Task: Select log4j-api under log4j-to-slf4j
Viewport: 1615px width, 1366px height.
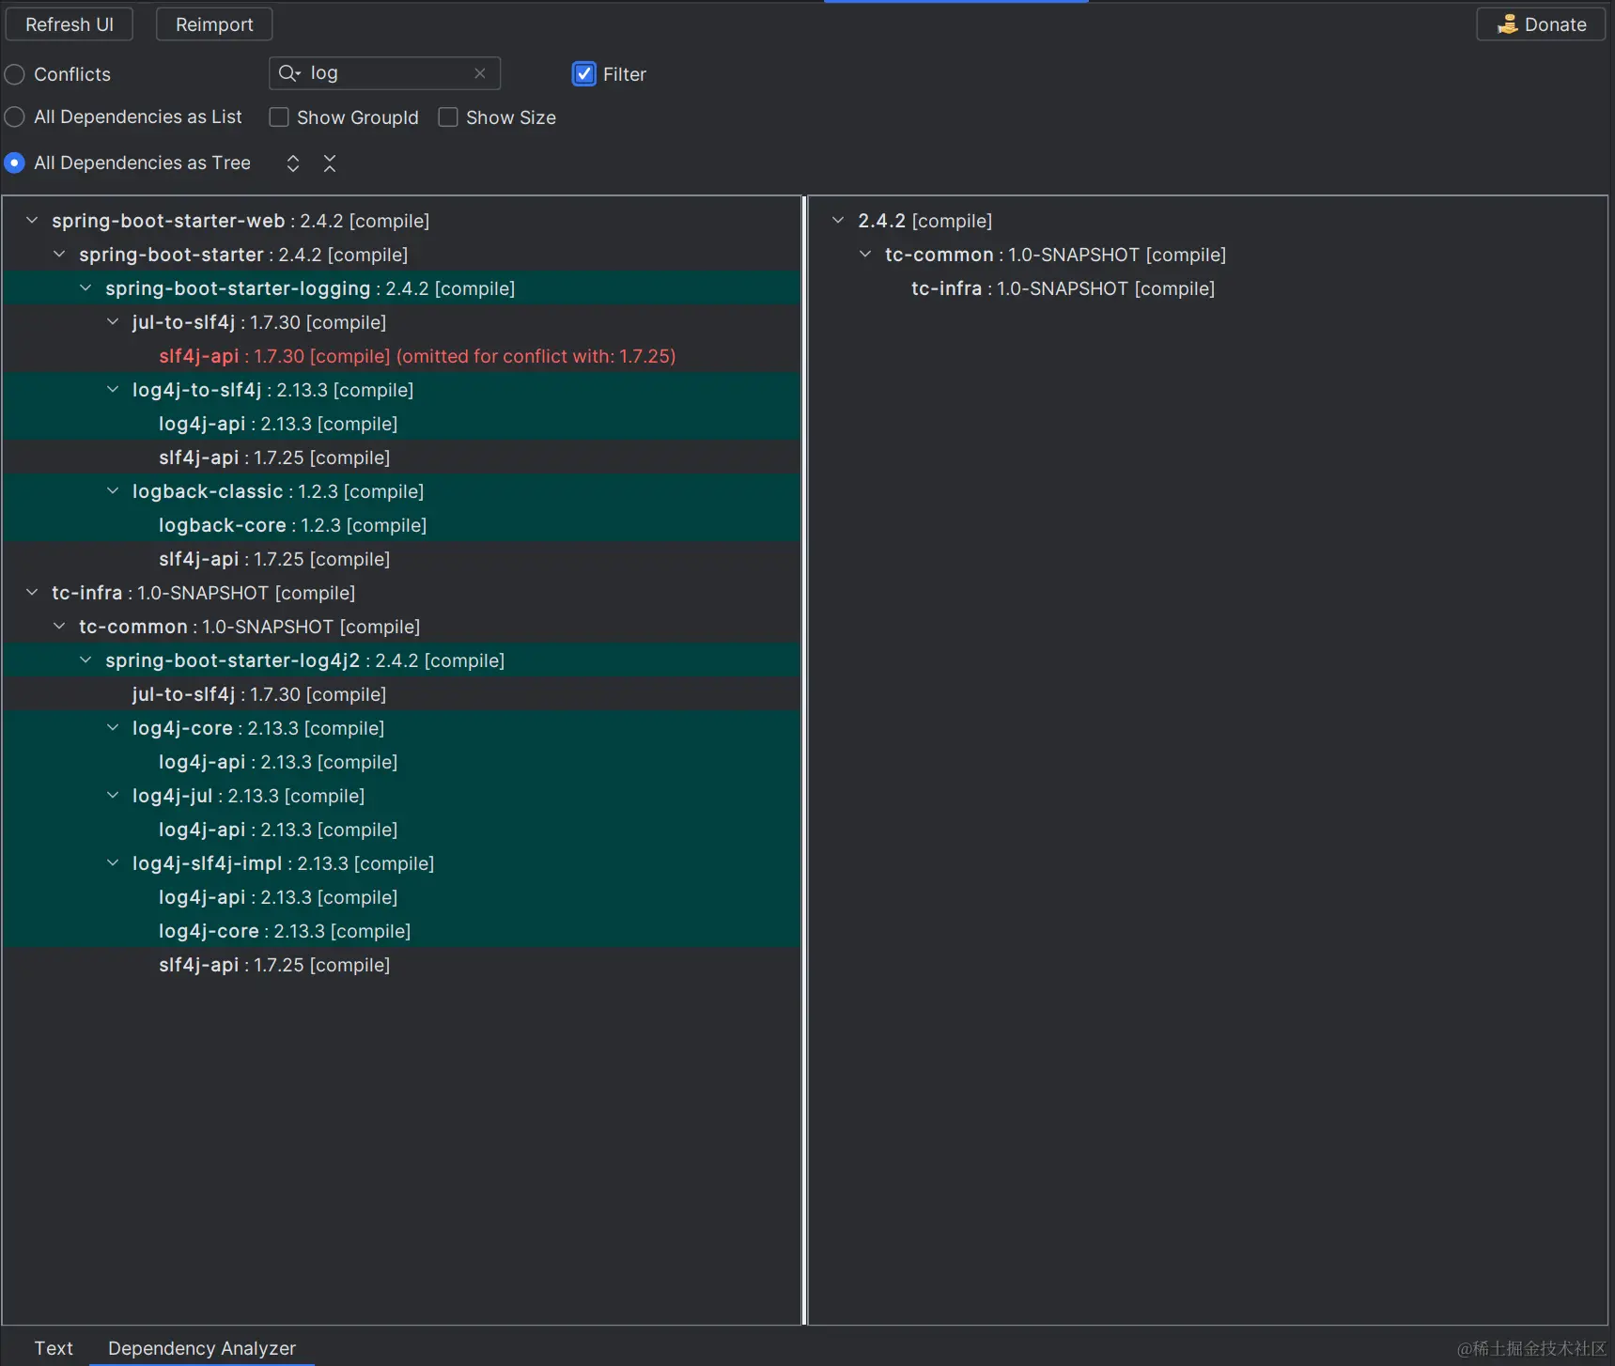Action: [402, 424]
